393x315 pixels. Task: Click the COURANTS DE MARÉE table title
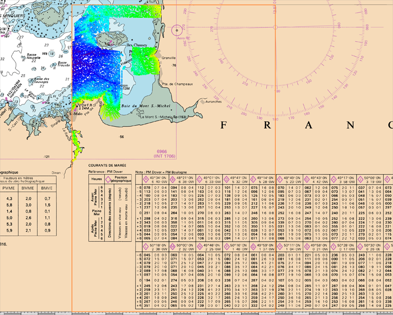107,165
